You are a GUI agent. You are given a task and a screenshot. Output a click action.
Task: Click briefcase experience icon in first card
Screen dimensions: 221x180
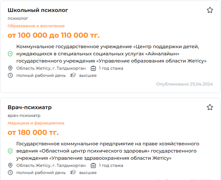93,68
